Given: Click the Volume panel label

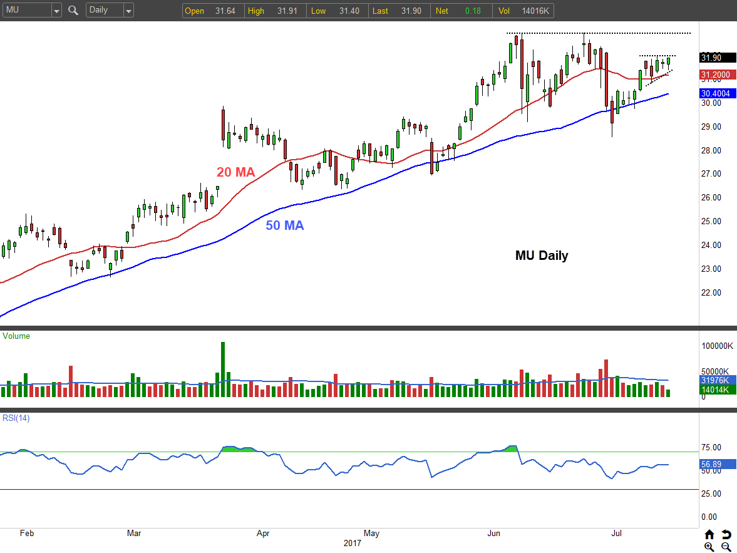Looking at the screenshot, I should (16, 336).
